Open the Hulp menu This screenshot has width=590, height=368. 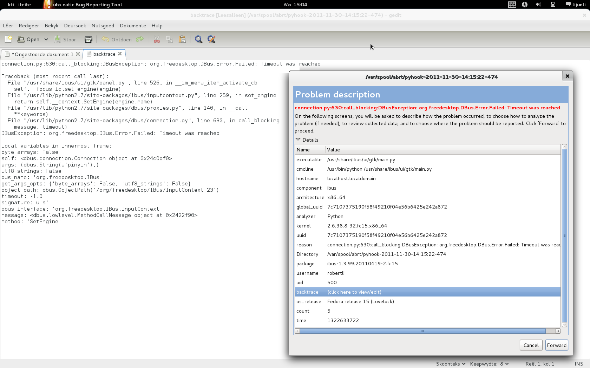157,26
